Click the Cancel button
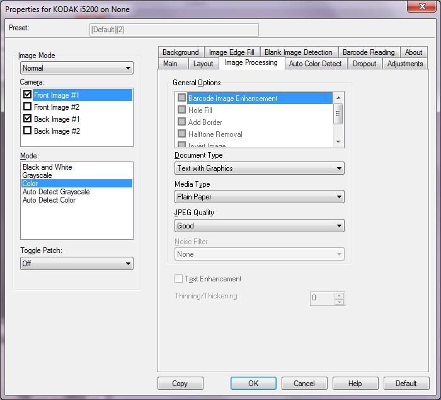 pos(304,384)
